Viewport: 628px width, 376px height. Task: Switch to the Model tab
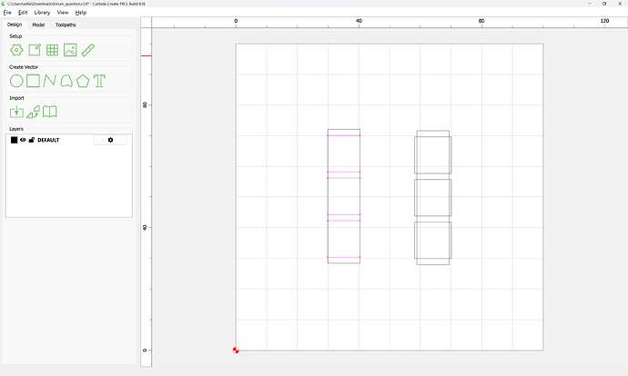pos(38,25)
